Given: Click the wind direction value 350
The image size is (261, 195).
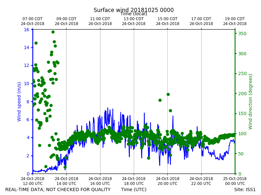Looking at the screenshot, I should (x=242, y=34).
